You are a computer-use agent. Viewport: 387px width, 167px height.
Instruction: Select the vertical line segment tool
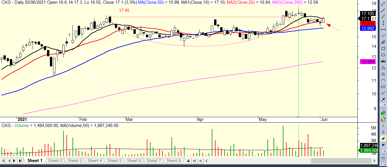383,23
